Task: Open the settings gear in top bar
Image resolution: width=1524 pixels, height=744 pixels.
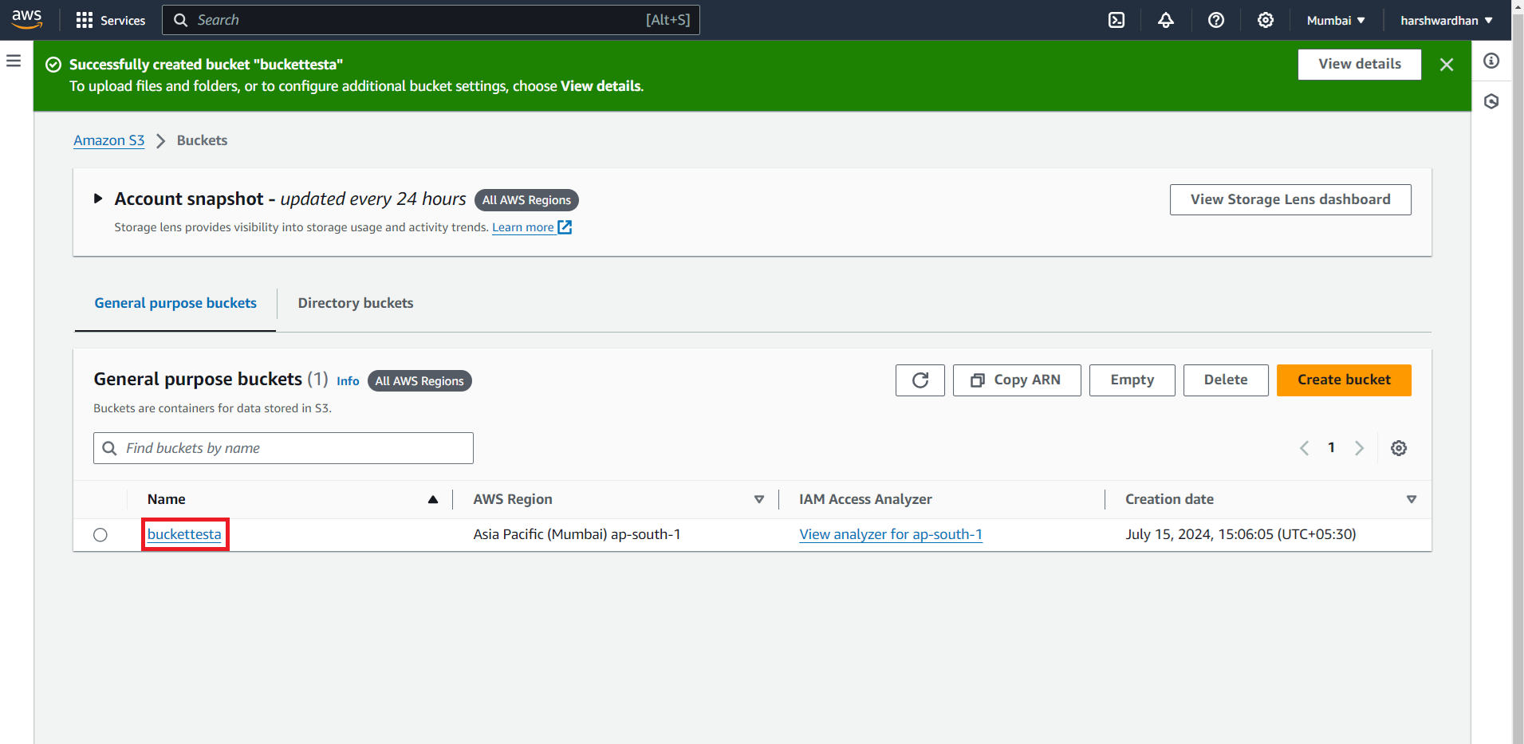Action: [1266, 20]
